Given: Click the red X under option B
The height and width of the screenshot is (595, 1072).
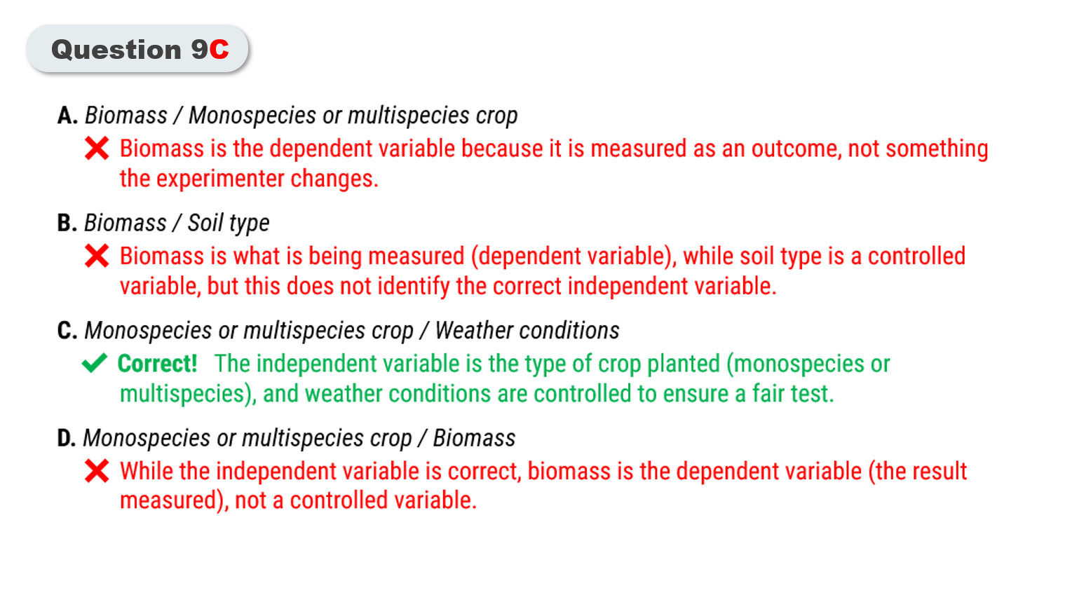Looking at the screenshot, I should coord(97,257).
